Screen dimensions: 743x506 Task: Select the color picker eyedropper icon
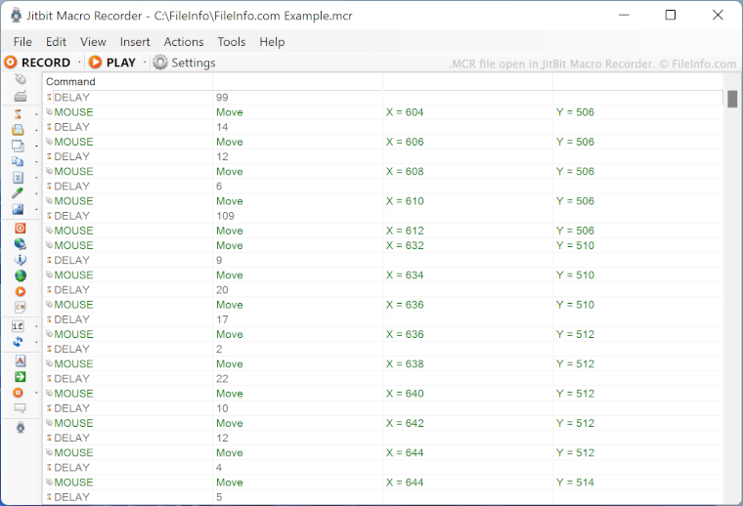19,193
